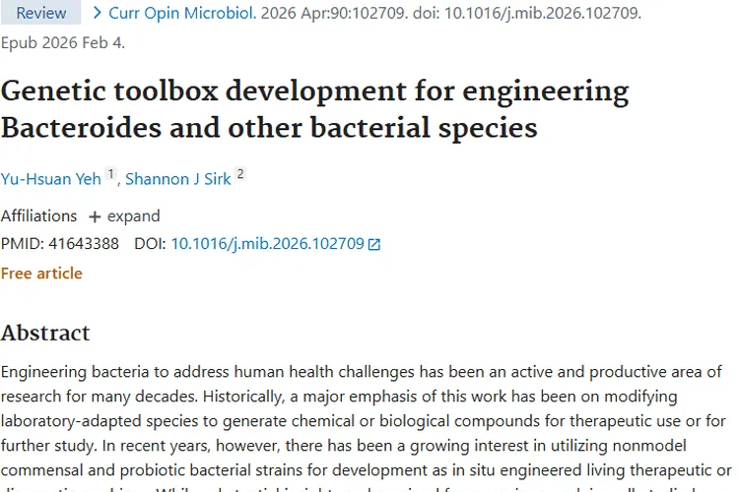
Task: Open author Shannon J Sirk's link
Action: (x=177, y=178)
